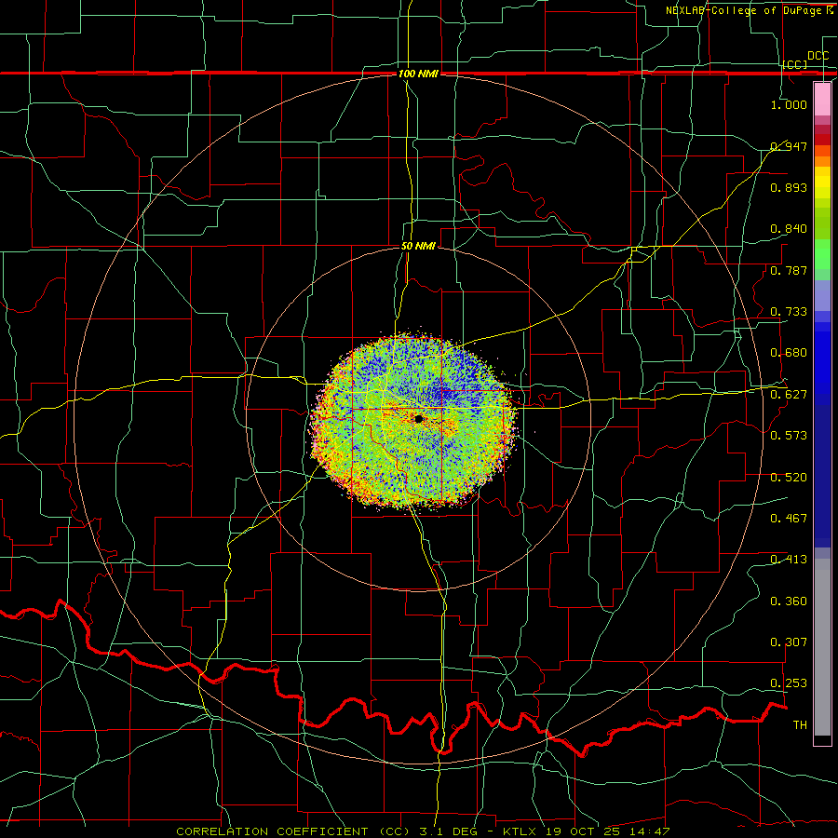Image resolution: width=838 pixels, height=838 pixels.
Task: Select the lavender segment of the color bar
Action: pyautogui.click(x=822, y=295)
